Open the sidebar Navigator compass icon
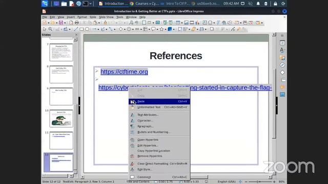The width and height of the screenshot is (328, 184). (x=282, y=65)
